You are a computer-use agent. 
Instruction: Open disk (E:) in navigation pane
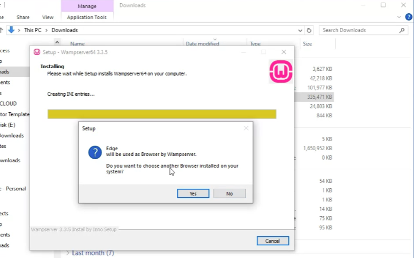[x=7, y=125]
